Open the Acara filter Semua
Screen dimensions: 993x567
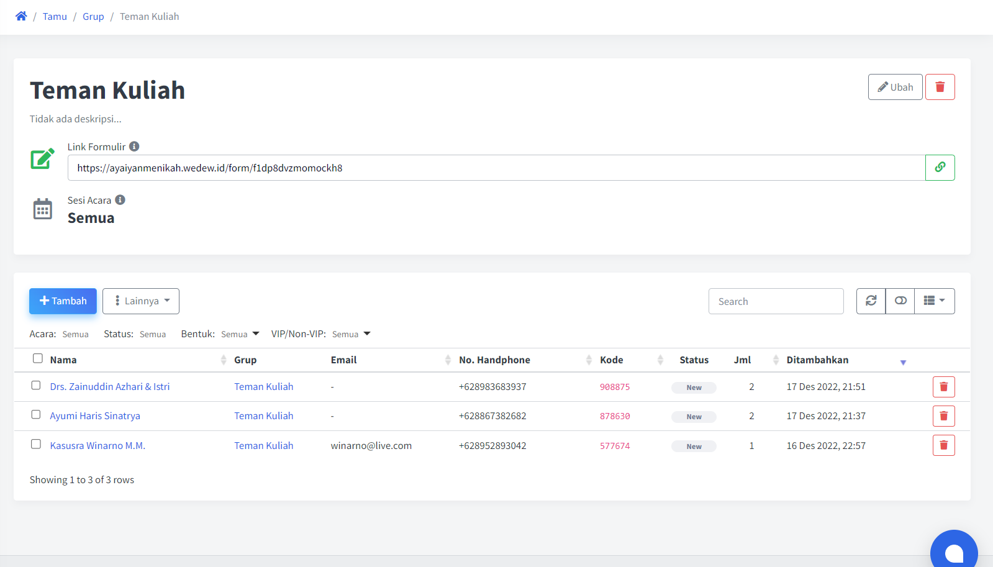tap(75, 334)
